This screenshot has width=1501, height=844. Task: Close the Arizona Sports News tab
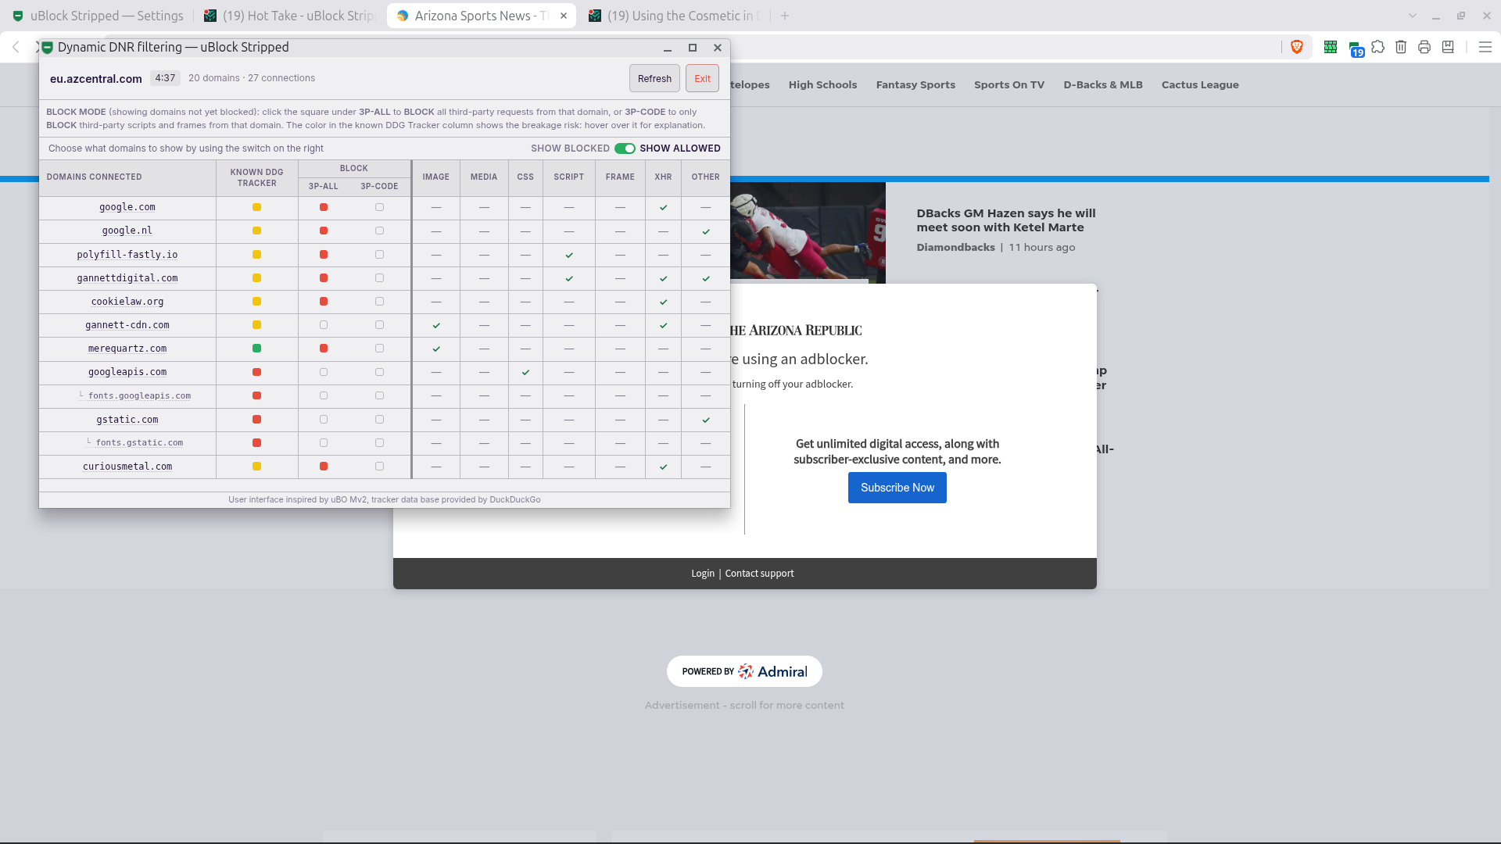[x=564, y=16]
